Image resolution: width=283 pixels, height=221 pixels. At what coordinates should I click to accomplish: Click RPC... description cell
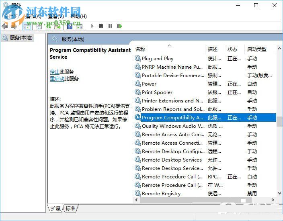214,177
